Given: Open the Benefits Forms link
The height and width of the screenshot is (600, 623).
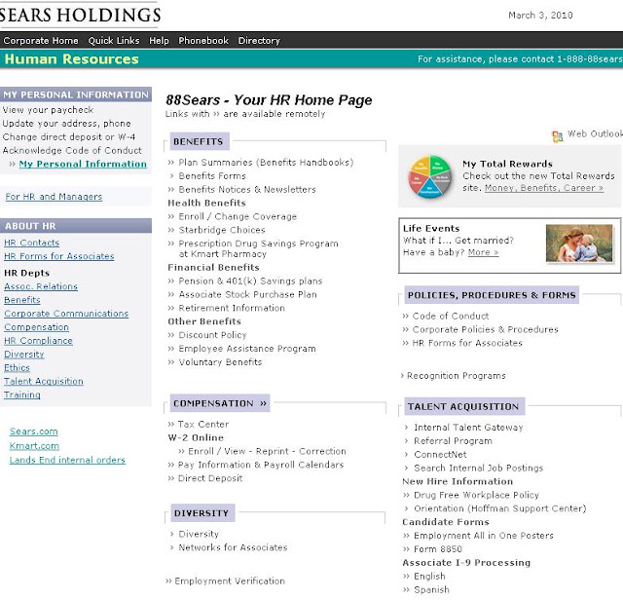Looking at the screenshot, I should pyautogui.click(x=212, y=175).
